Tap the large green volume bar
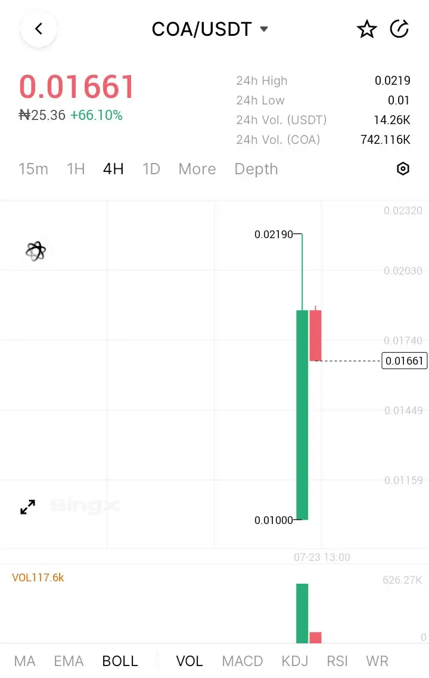The height and width of the screenshot is (678, 429). pyautogui.click(x=302, y=613)
